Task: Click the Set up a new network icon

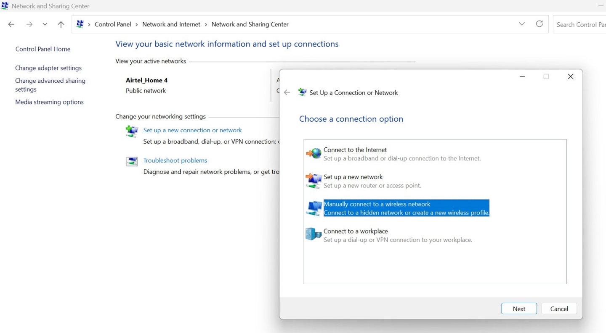Action: [314, 181]
